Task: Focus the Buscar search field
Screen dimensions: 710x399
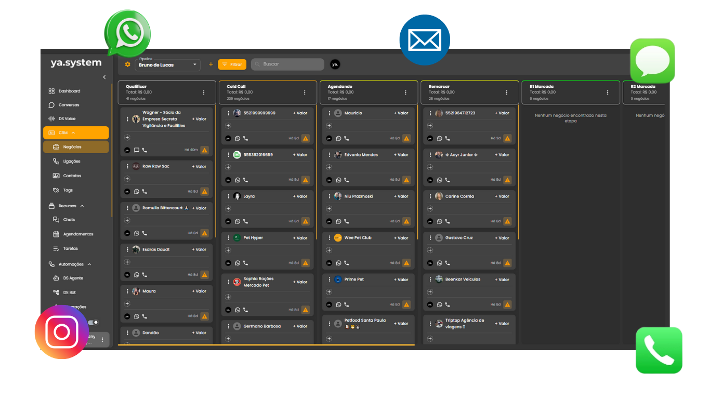Action: 287,64
